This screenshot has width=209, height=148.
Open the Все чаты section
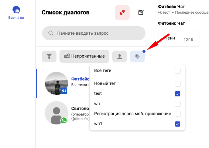16,13
